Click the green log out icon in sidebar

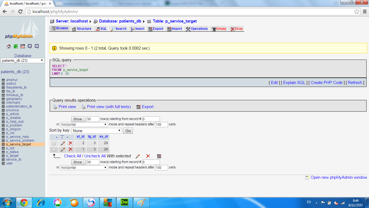(16, 46)
